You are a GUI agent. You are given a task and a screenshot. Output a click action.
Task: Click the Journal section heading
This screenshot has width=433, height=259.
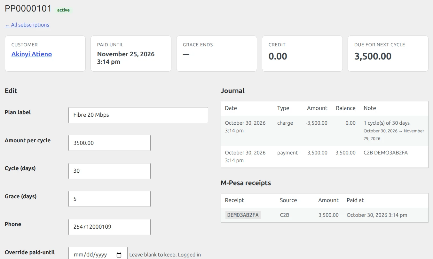pyautogui.click(x=232, y=91)
